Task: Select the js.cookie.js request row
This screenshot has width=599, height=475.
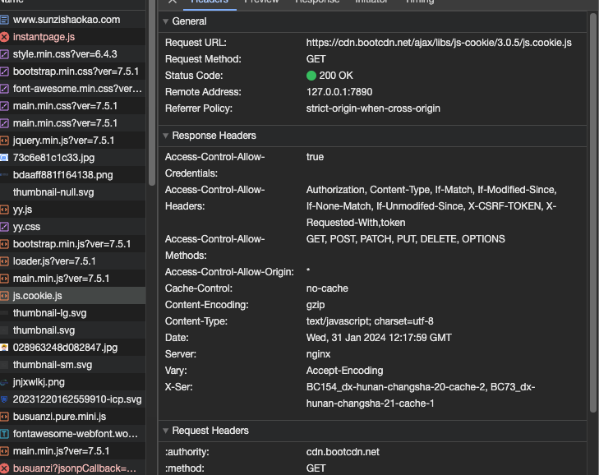Action: [x=72, y=296]
